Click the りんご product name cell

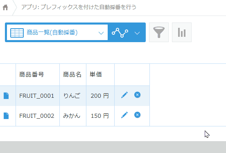pyautogui.click(x=73, y=96)
